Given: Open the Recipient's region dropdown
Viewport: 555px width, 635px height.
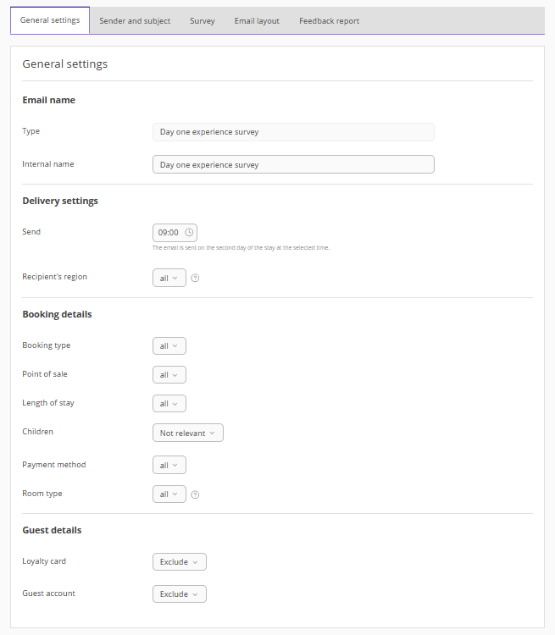Looking at the screenshot, I should click(x=169, y=278).
